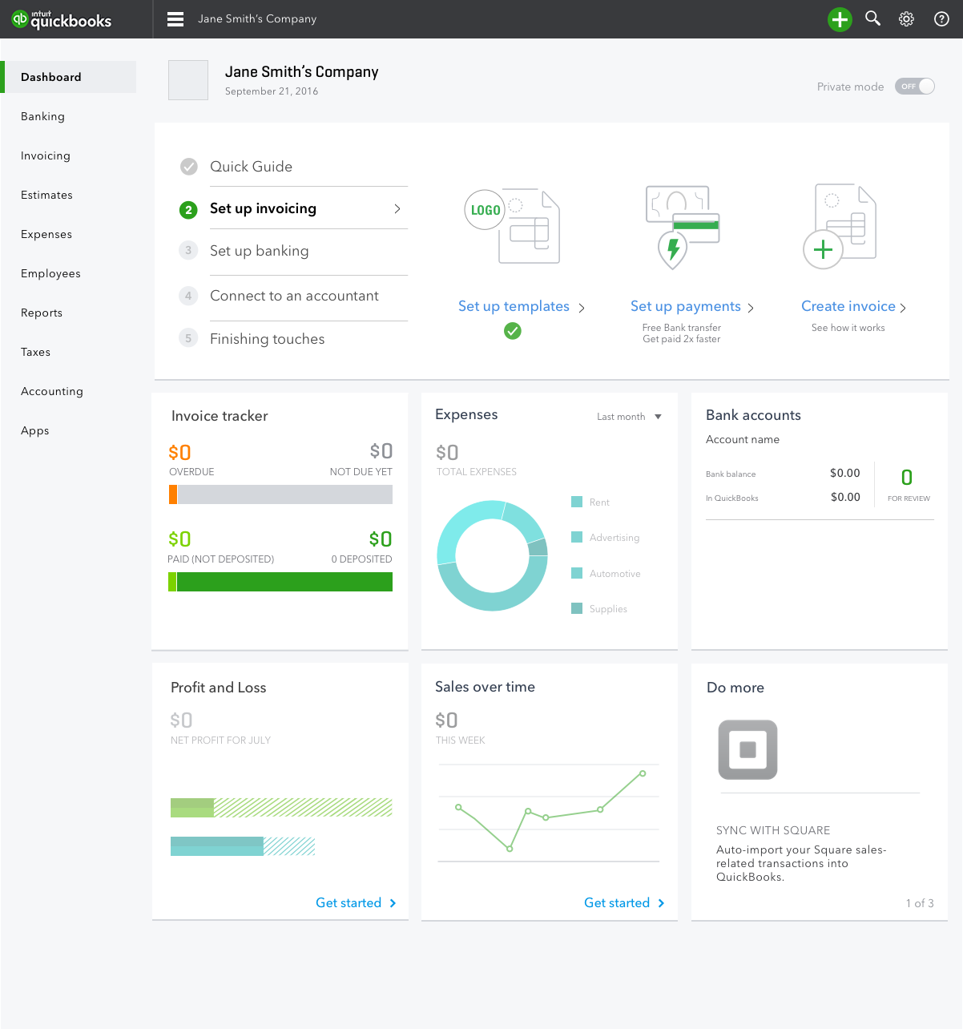Open the help question mark icon

pyautogui.click(x=942, y=19)
